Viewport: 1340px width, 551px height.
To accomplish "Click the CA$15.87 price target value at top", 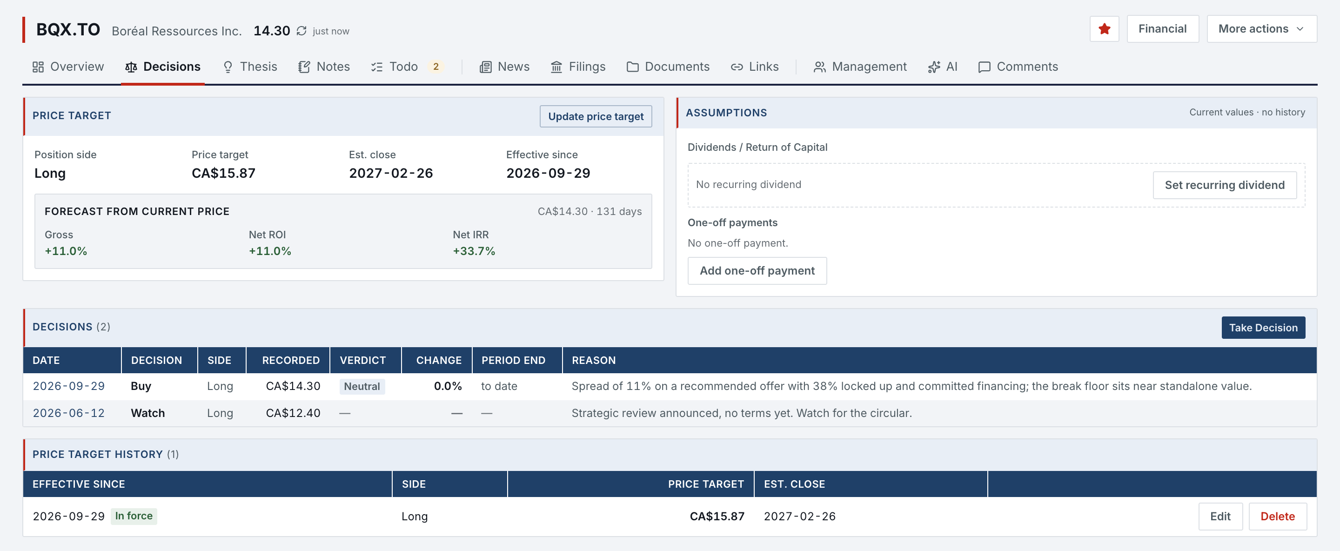I will coord(224,173).
